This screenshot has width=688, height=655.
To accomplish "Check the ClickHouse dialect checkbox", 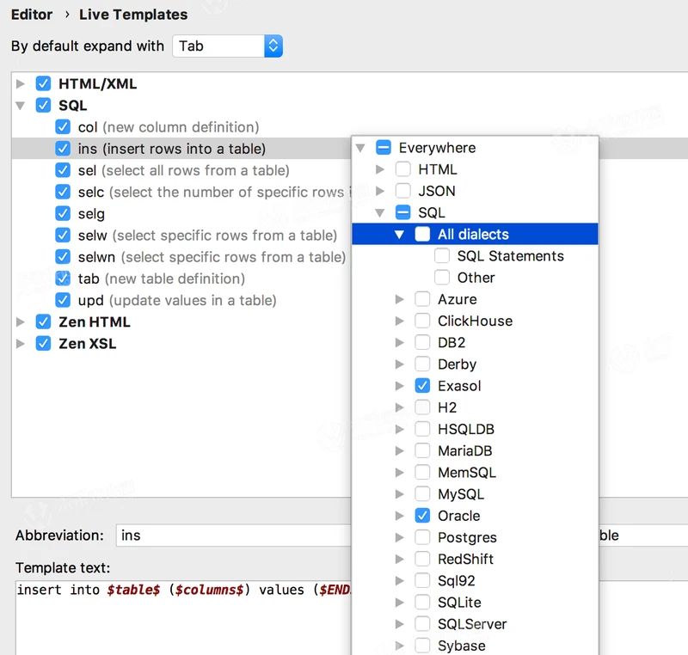I will point(422,321).
